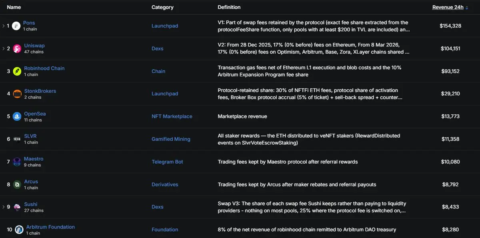Click the SLVR logo icon
Viewport: 480px width, 238px height.
17,139
